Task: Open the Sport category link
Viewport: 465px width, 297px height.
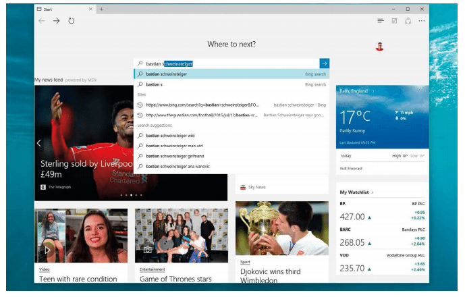Action: click(x=245, y=262)
